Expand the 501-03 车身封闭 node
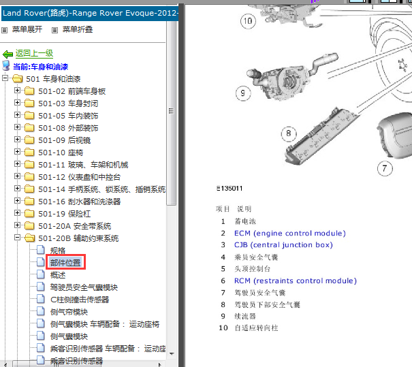 (17, 102)
